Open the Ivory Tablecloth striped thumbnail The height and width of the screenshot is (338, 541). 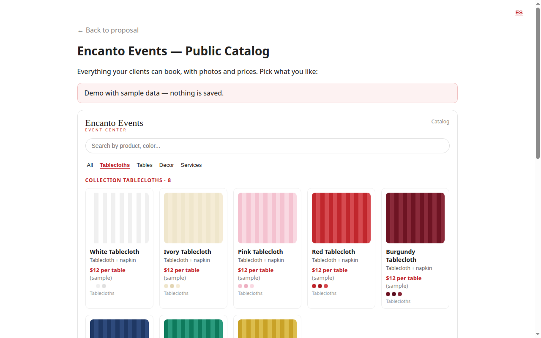193,218
